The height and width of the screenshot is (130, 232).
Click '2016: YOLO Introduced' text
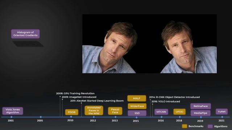(166, 101)
